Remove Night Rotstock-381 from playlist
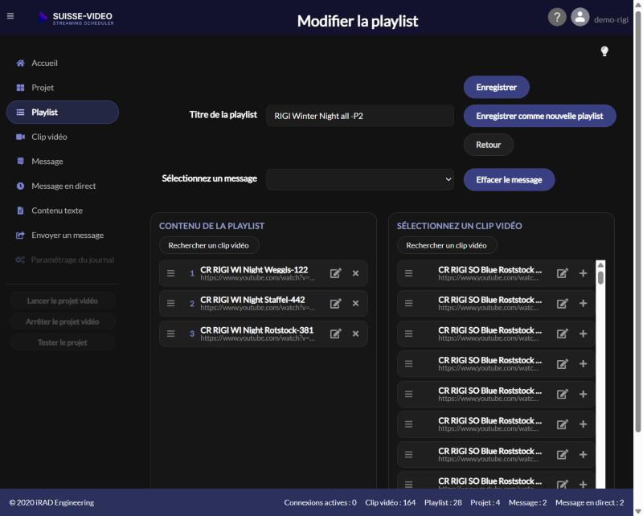This screenshot has height=516, width=643. [x=355, y=334]
